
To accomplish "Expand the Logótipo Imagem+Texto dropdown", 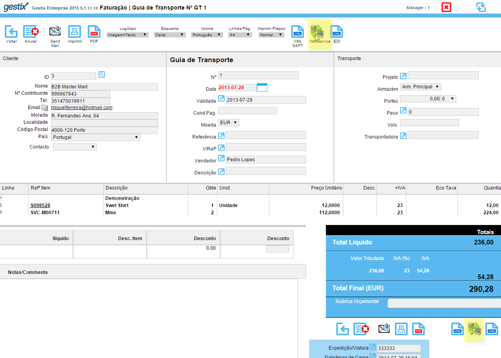I will 128,35.
